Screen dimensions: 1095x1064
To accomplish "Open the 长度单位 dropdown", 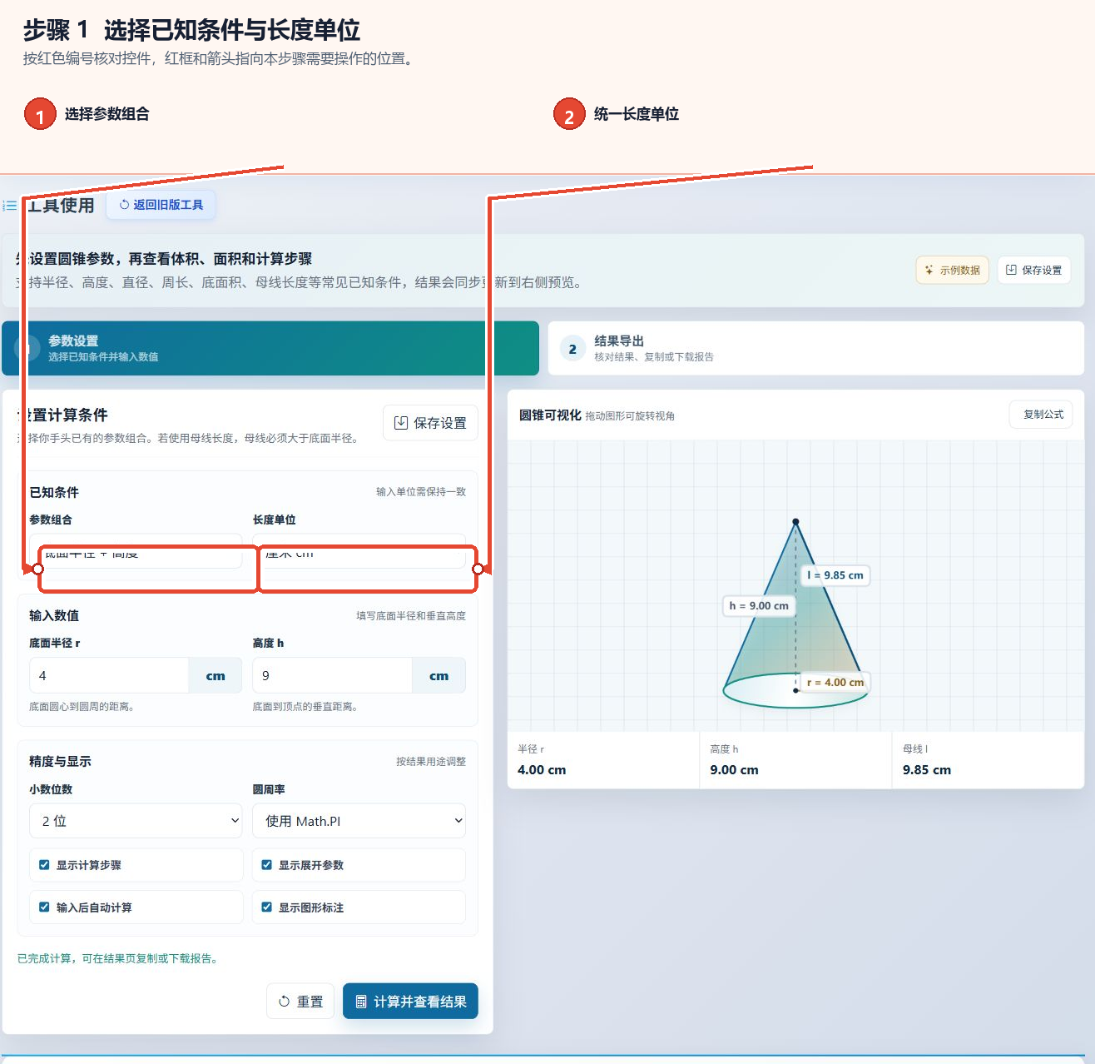I will pyautogui.click(x=359, y=551).
